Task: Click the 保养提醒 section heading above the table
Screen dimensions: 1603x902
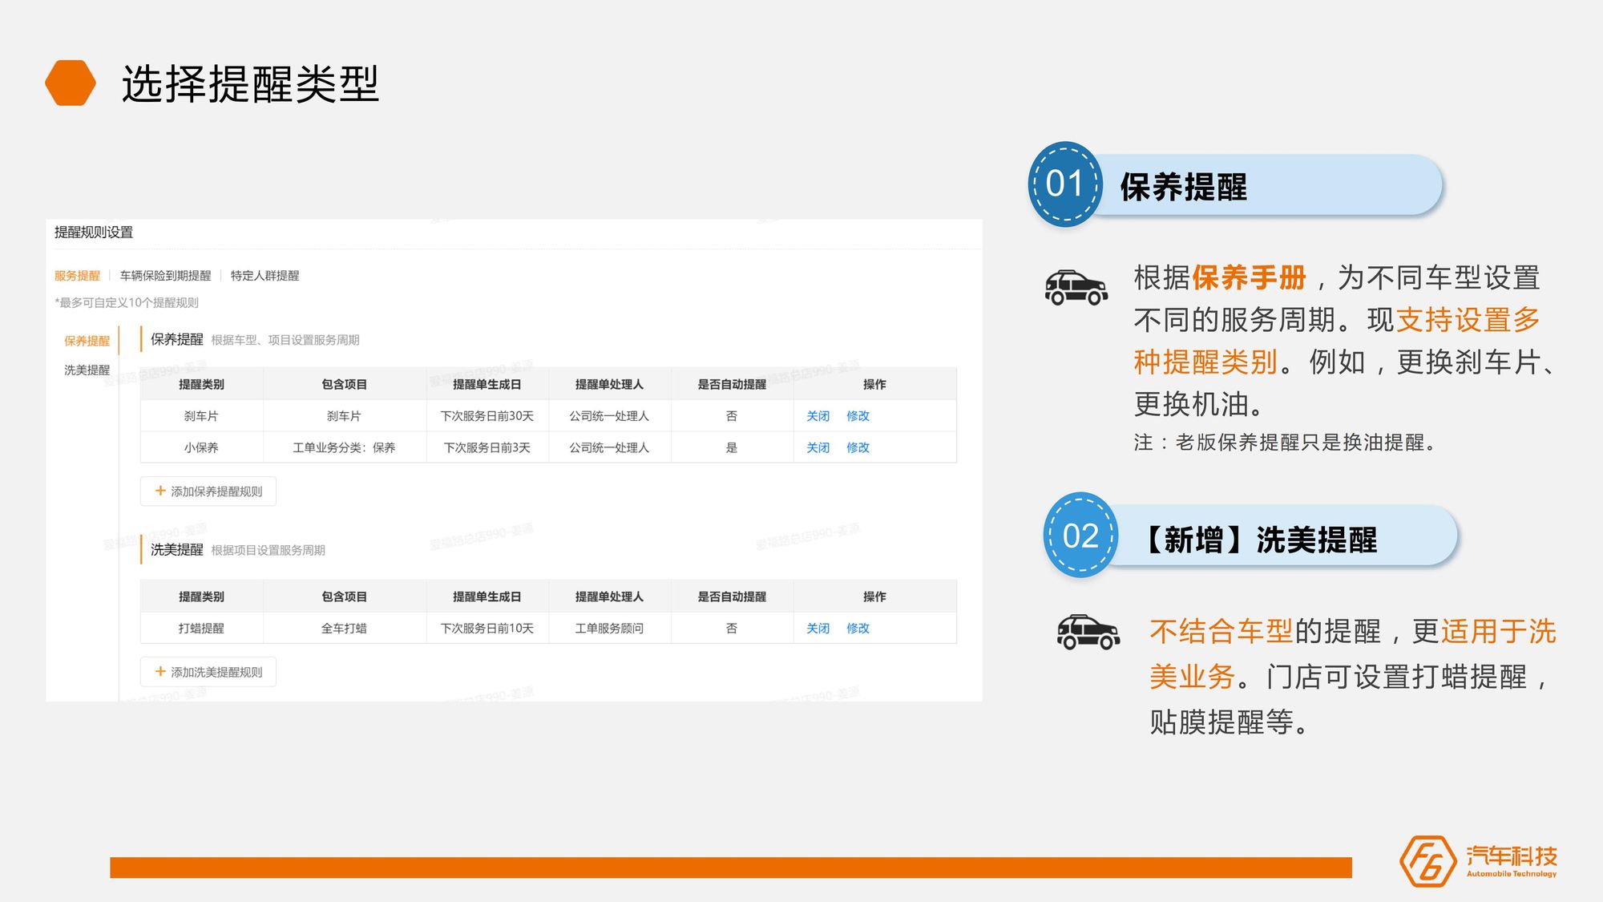Action: (x=177, y=339)
